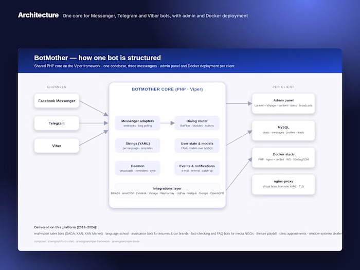
Task: Click the User state & models block
Action: (197, 146)
